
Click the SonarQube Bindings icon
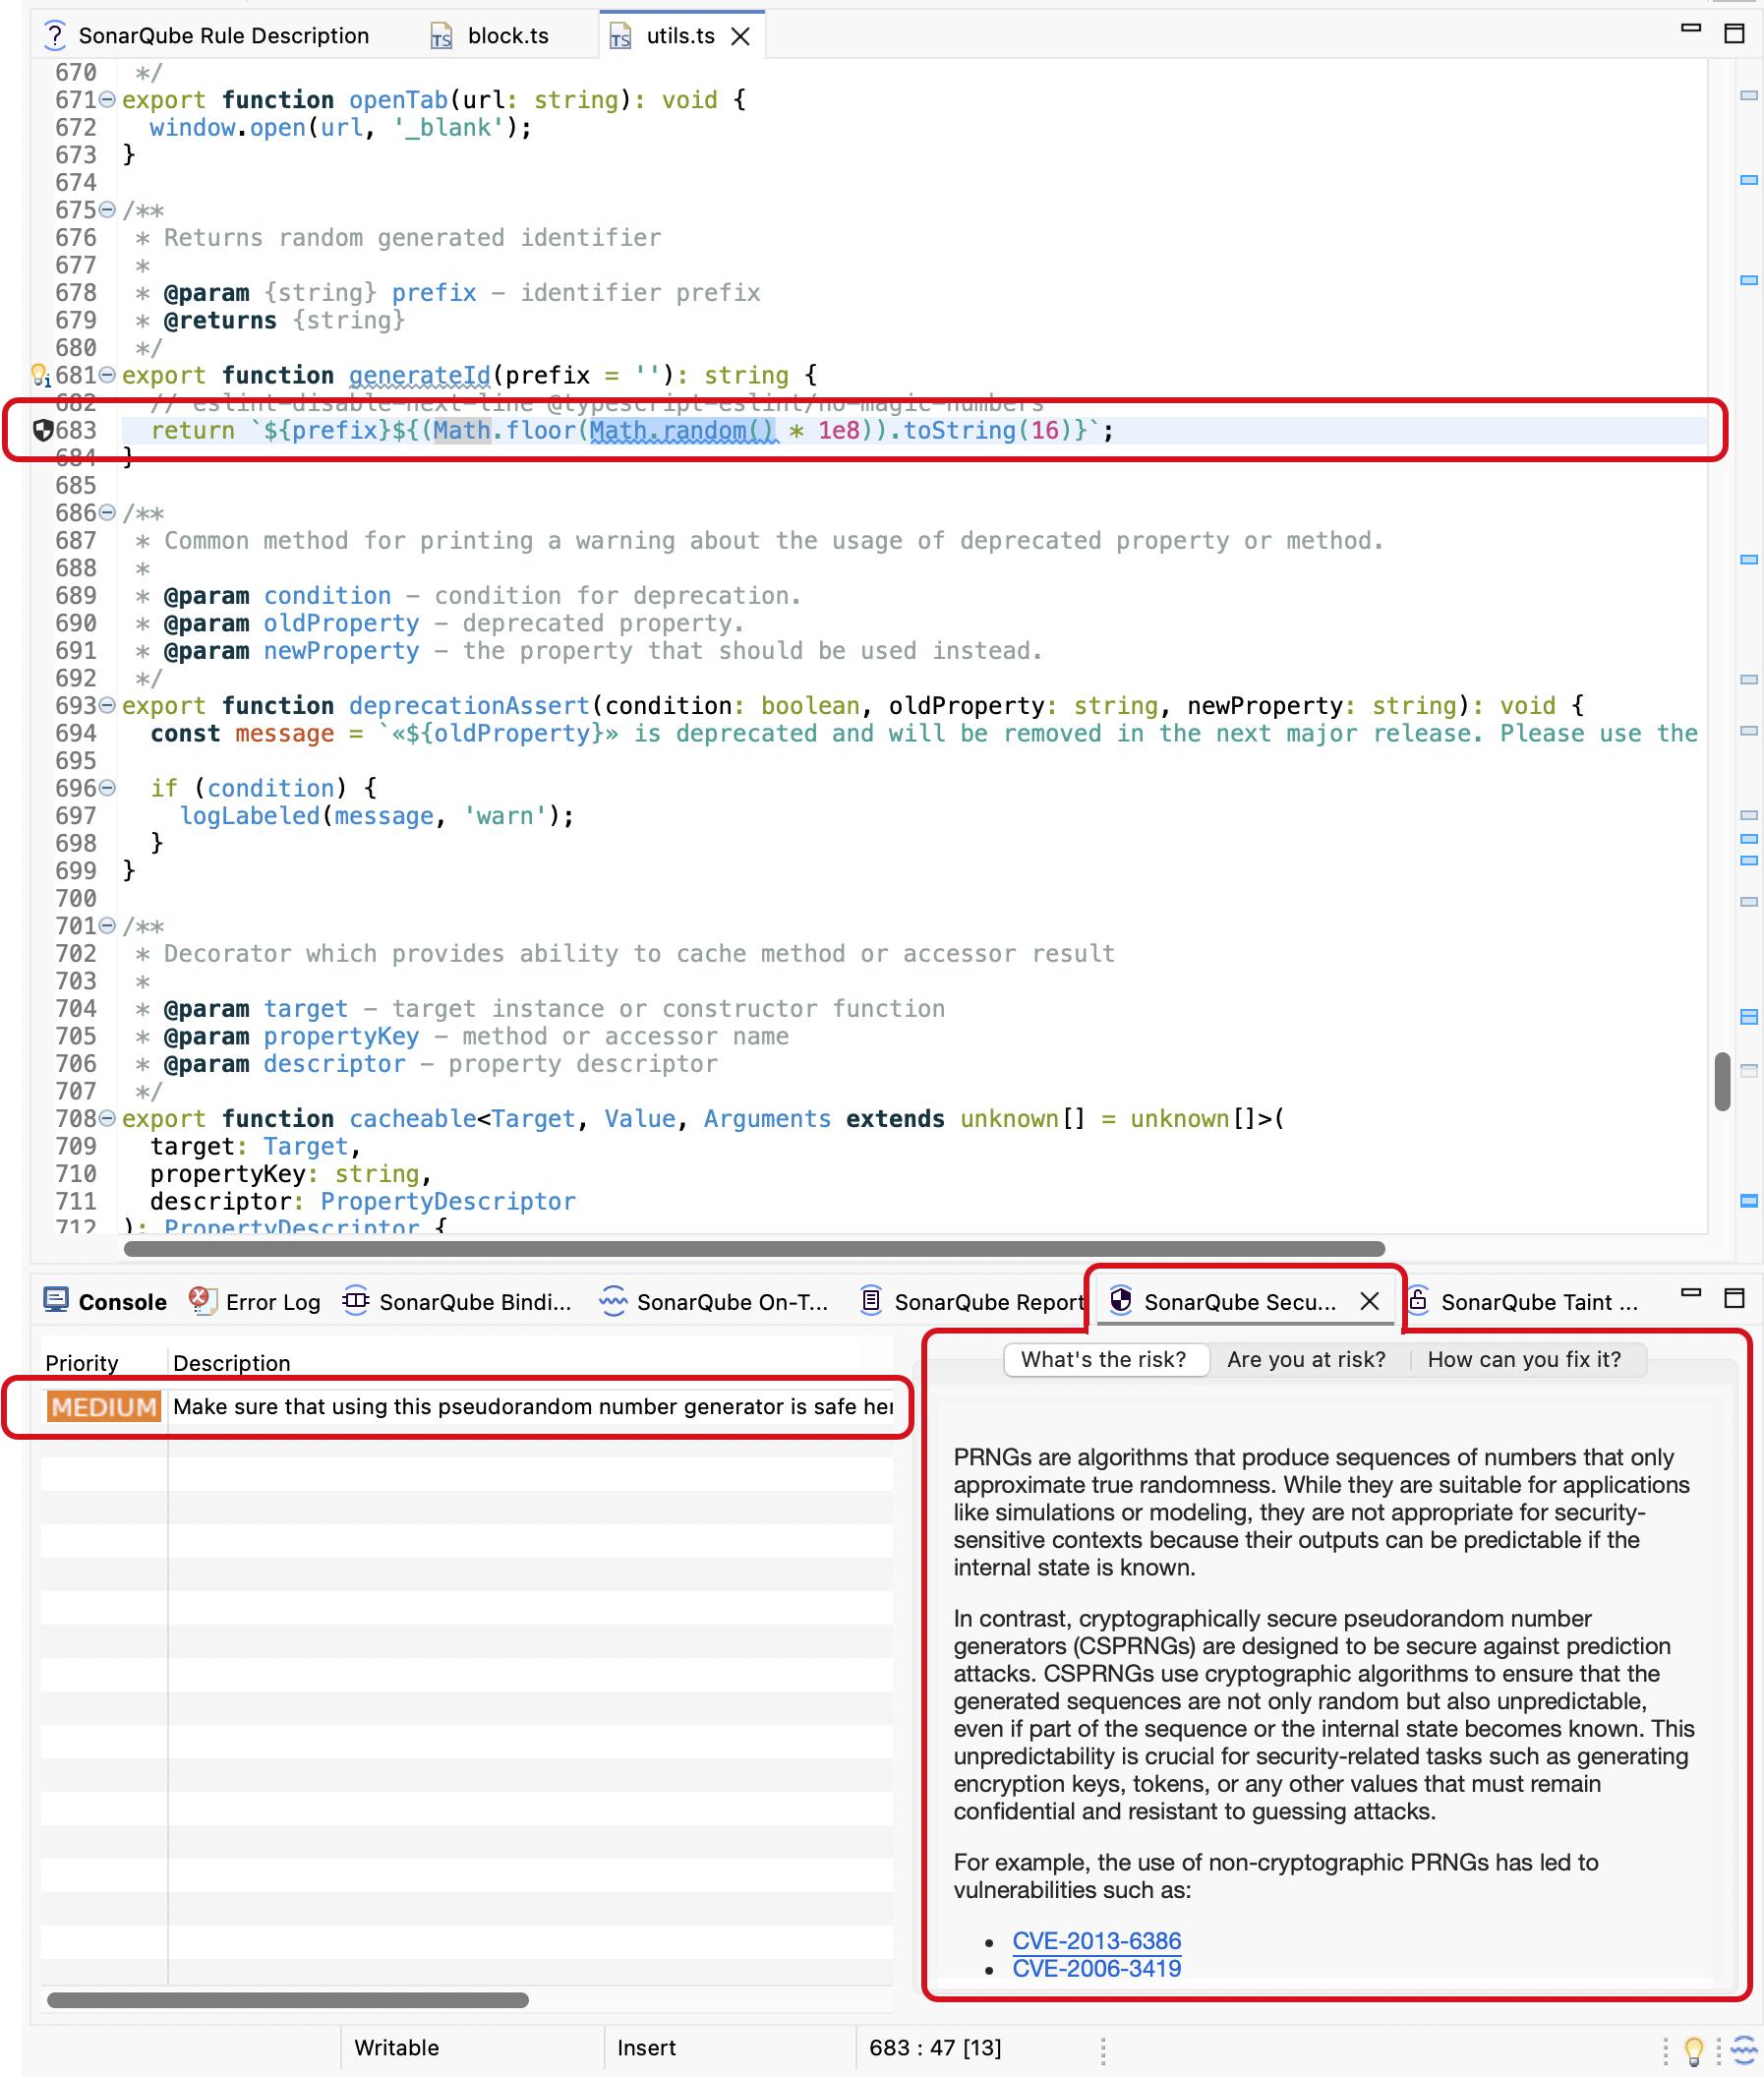356,1300
